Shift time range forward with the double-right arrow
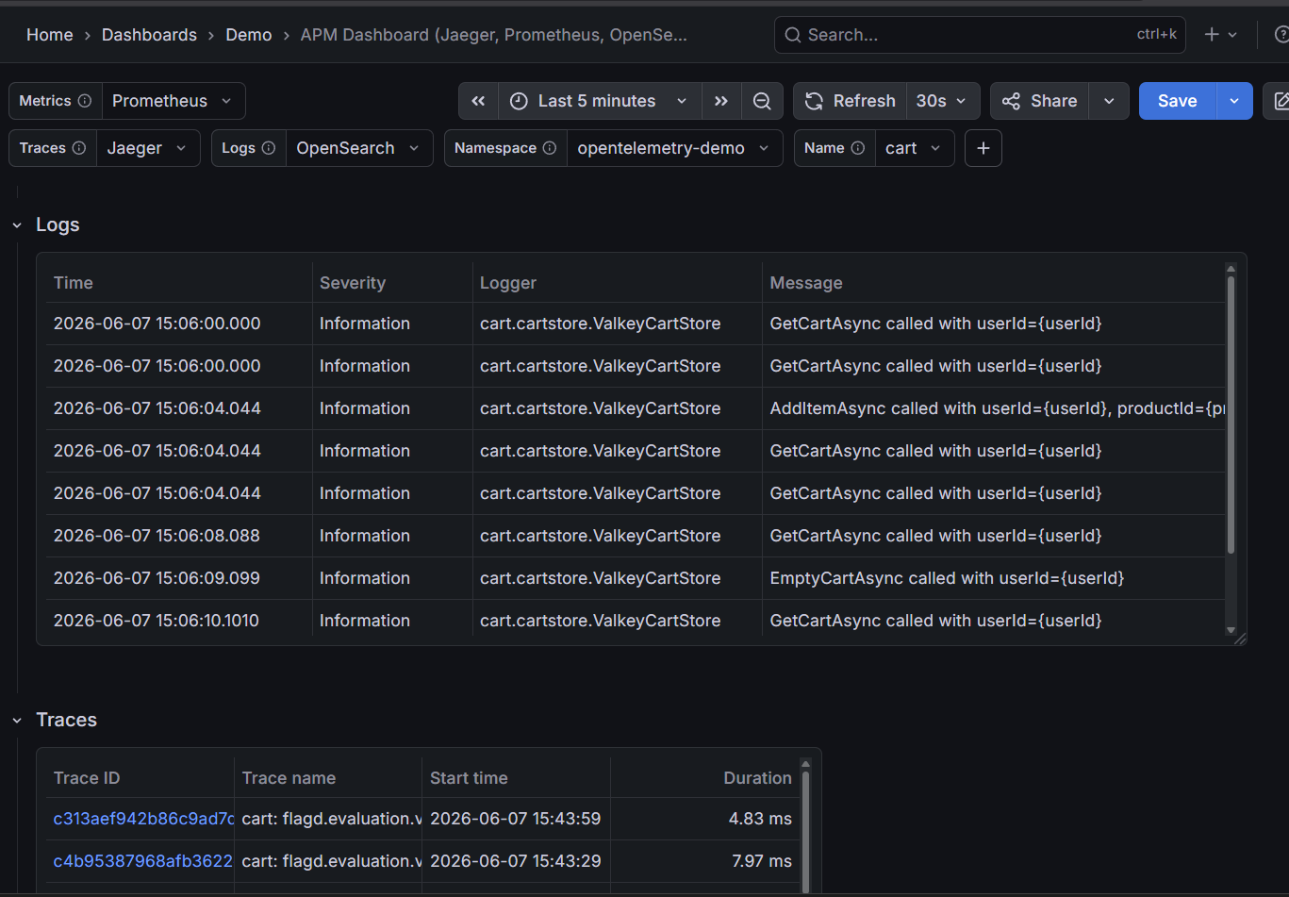 point(721,101)
